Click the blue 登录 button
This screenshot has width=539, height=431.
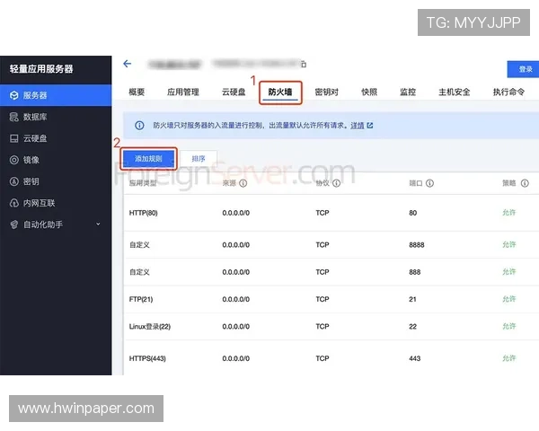tap(525, 69)
